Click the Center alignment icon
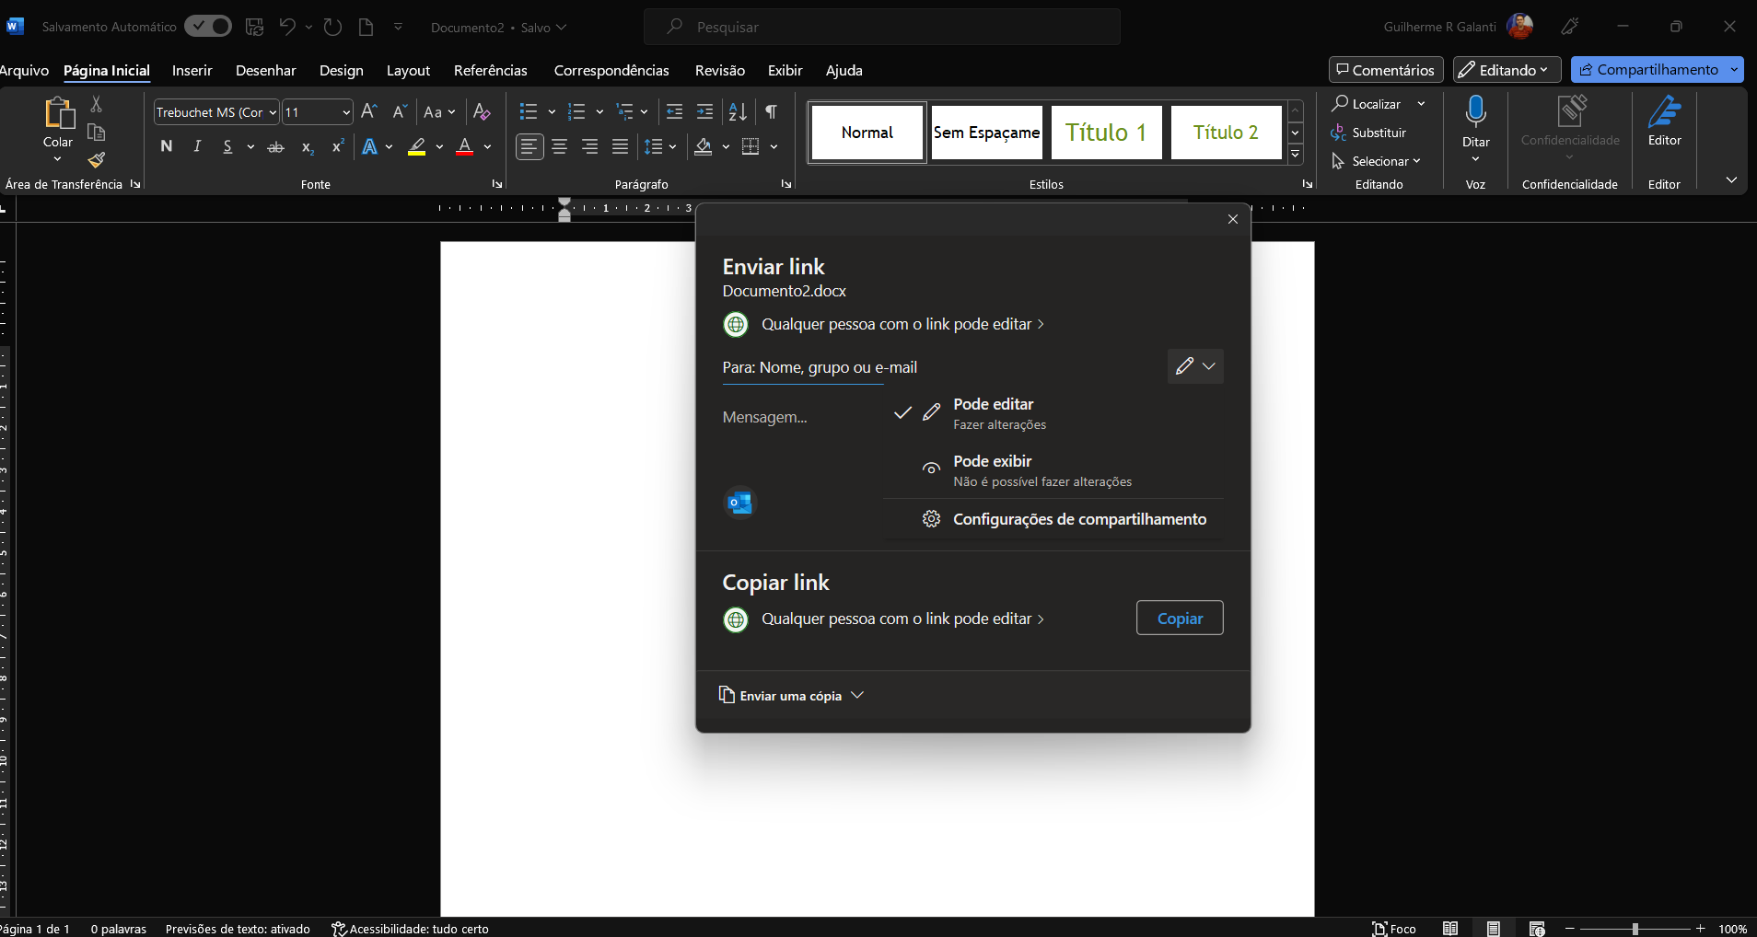1757x937 pixels. (x=559, y=146)
